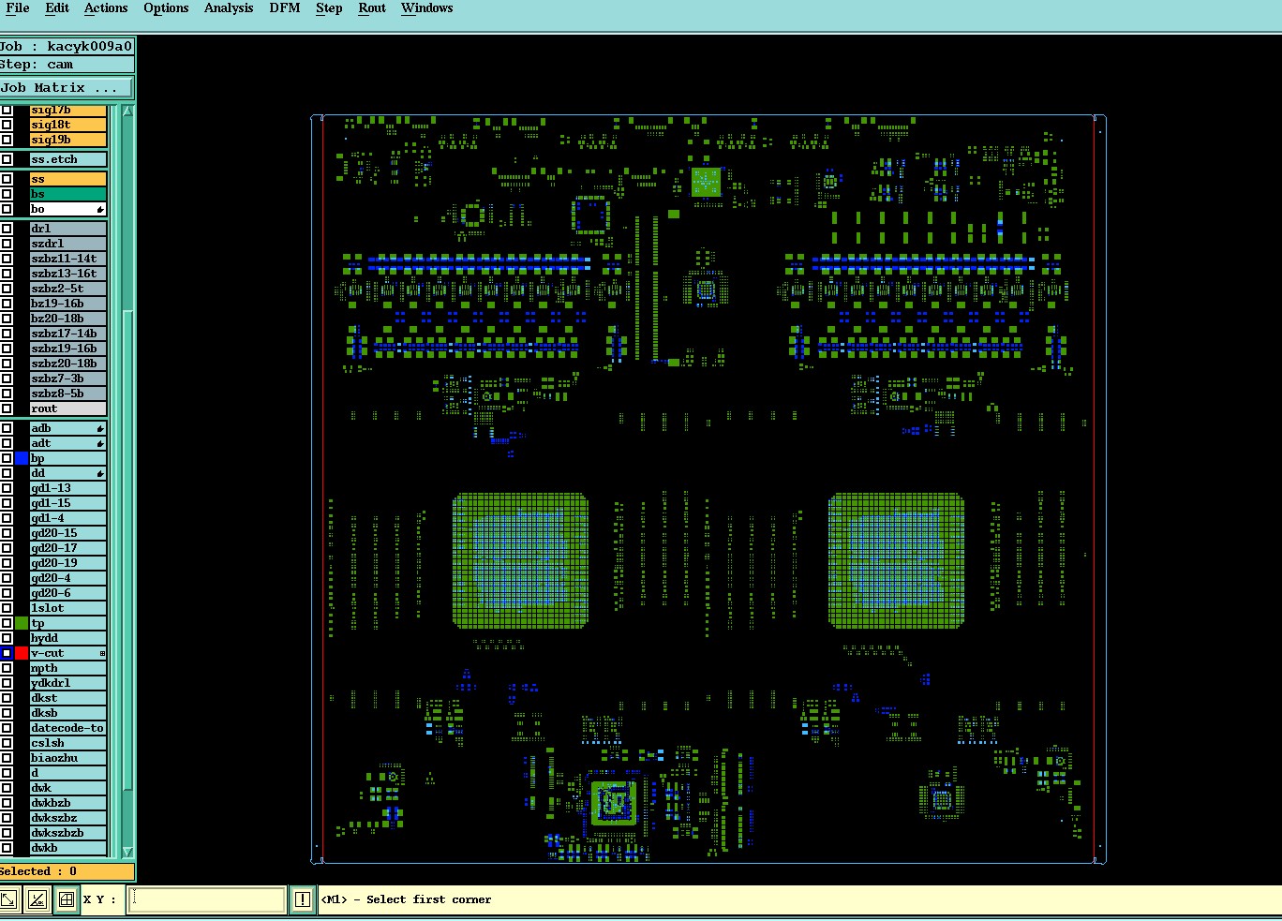
Task: Open the Rout menu
Action: [x=372, y=7]
